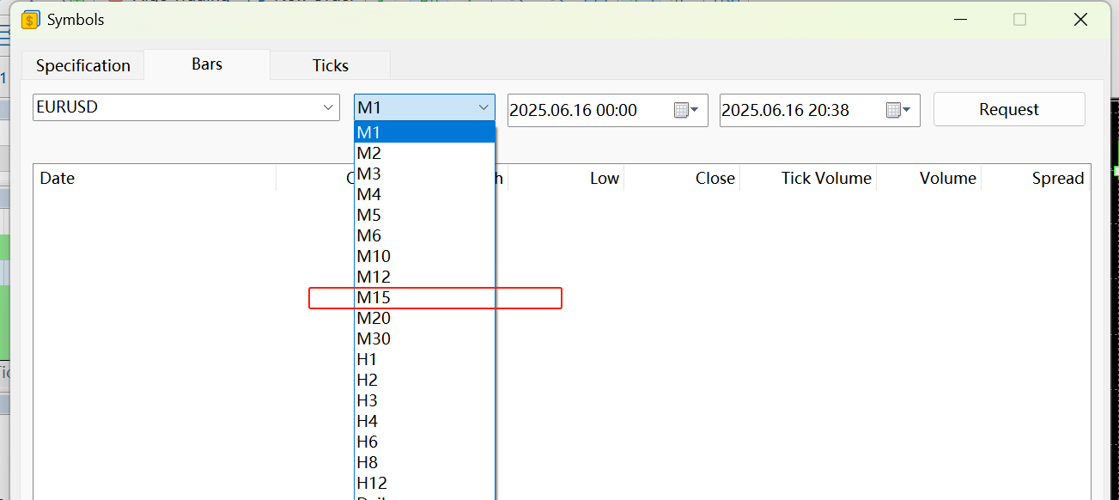This screenshot has width=1119, height=500.
Task: Choose M30 timeframe option
Action: tap(425, 338)
